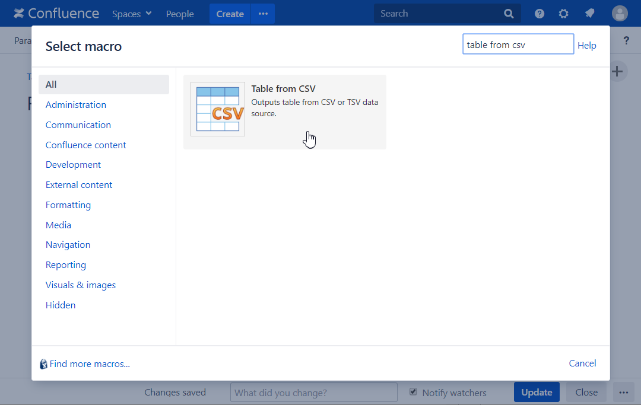Click the Confluence logo in the header
Image resolution: width=641 pixels, height=405 pixels.
pyautogui.click(x=56, y=14)
